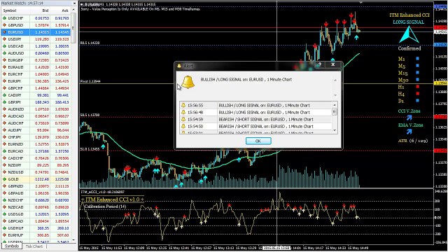448x252 pixels.
Task: Select EURGBP row in Market Watch
Action: [x=36, y=60]
